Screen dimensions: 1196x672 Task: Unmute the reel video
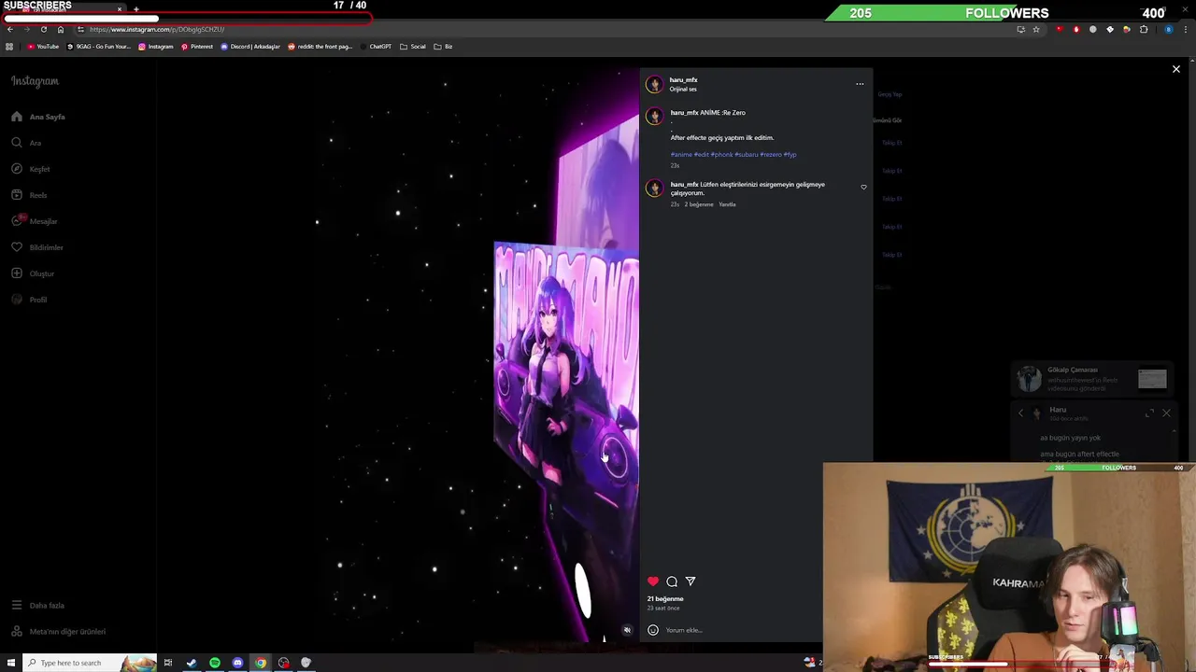pos(627,630)
